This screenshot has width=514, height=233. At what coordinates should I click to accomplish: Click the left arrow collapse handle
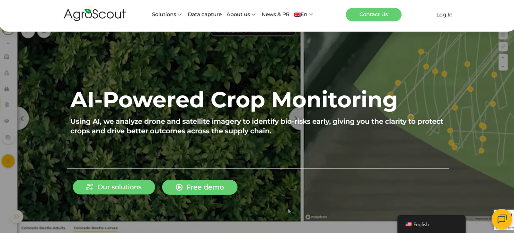coord(22,119)
